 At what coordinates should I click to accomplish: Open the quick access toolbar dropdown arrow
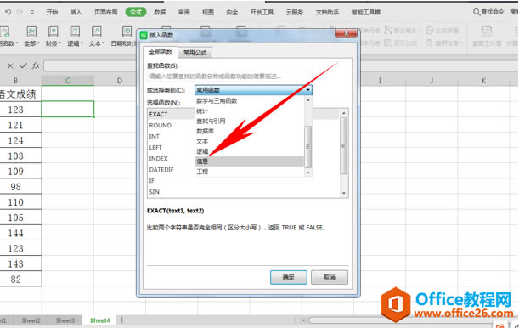point(32,12)
